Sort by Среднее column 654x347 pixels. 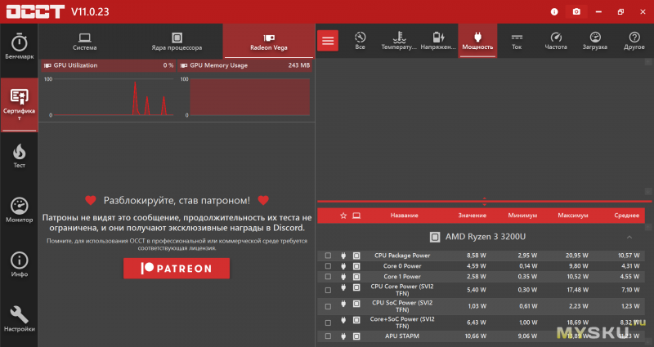point(626,216)
